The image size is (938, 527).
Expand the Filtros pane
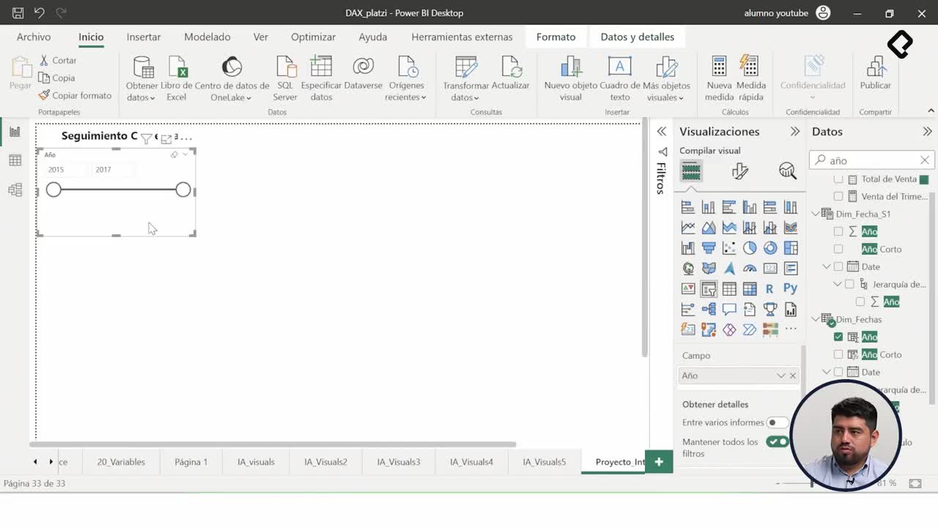(661, 132)
